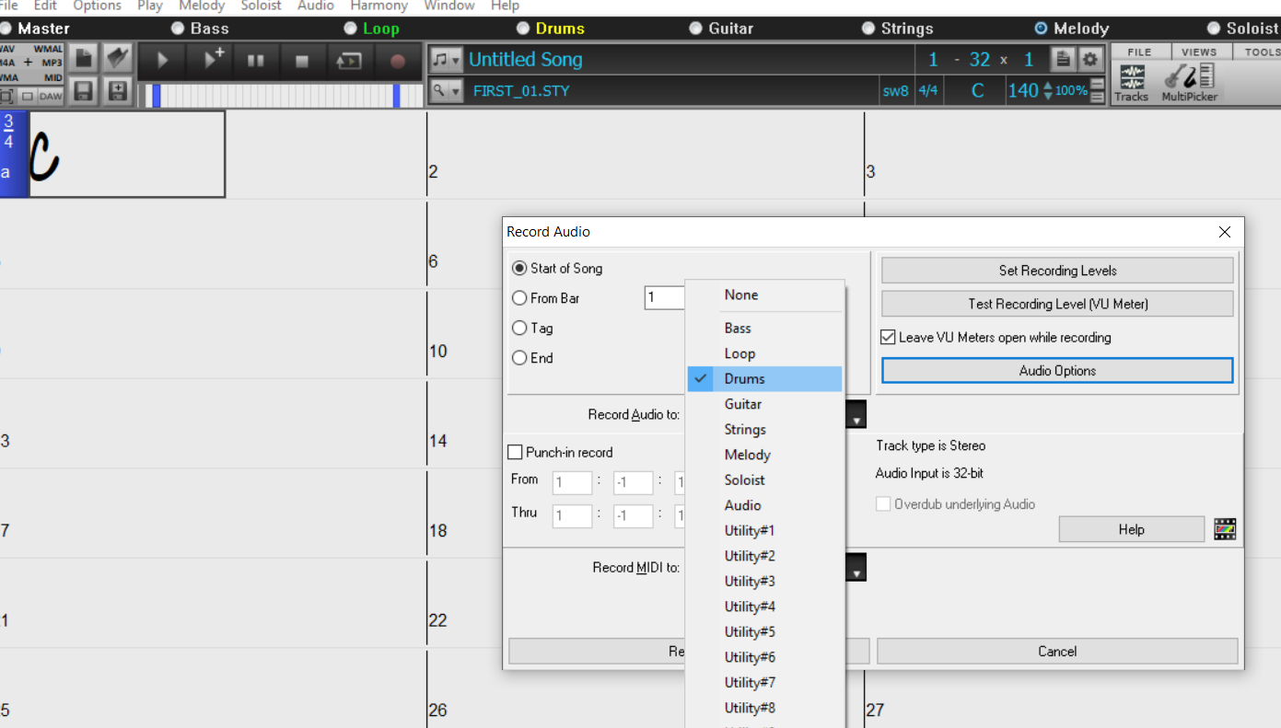1281x728 pixels.
Task: Expand the song title dropdown arrow
Action: pyautogui.click(x=457, y=60)
